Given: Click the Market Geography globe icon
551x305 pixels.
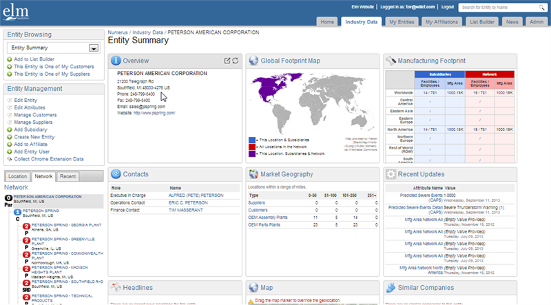Looking at the screenshot, I should 253,174.
